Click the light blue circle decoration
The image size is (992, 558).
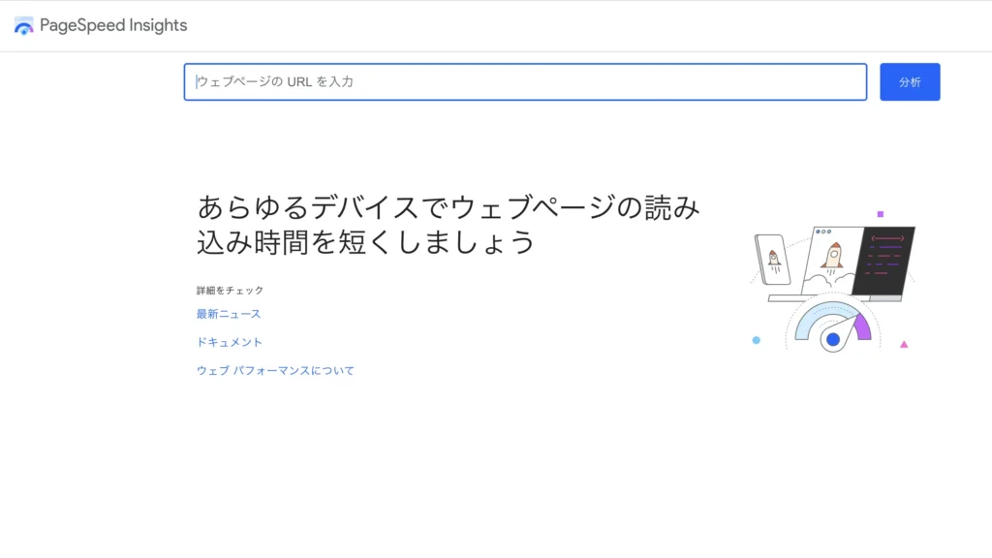(757, 340)
